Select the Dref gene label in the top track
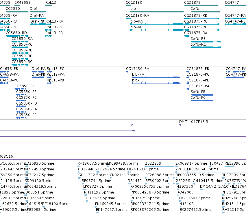Viewport: 246px width, 214px height. [x=34, y=8]
